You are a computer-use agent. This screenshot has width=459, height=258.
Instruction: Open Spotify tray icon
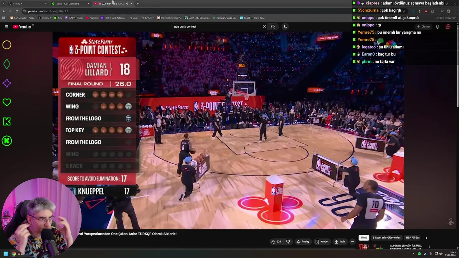pos(419,254)
